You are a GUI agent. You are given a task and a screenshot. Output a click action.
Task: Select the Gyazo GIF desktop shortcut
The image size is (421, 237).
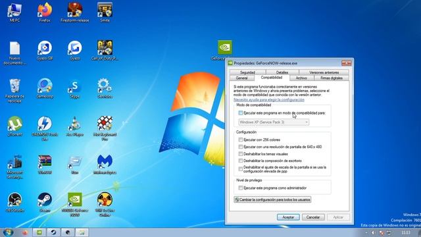click(45, 51)
